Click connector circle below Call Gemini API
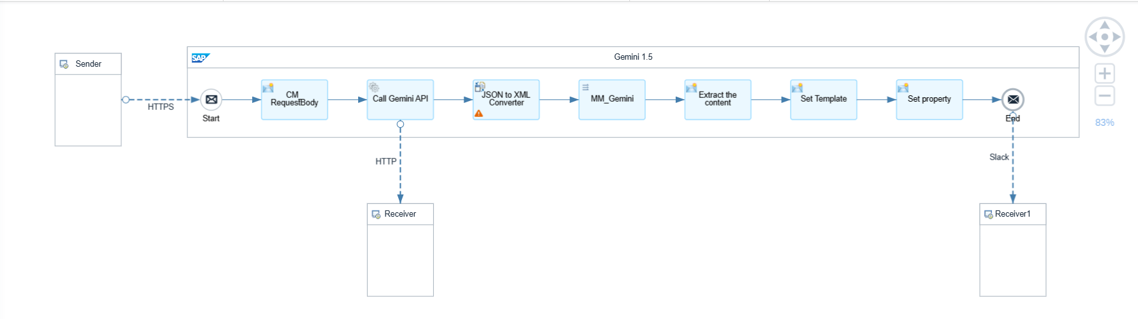Viewport: 1138px width, 319px height. [x=400, y=124]
